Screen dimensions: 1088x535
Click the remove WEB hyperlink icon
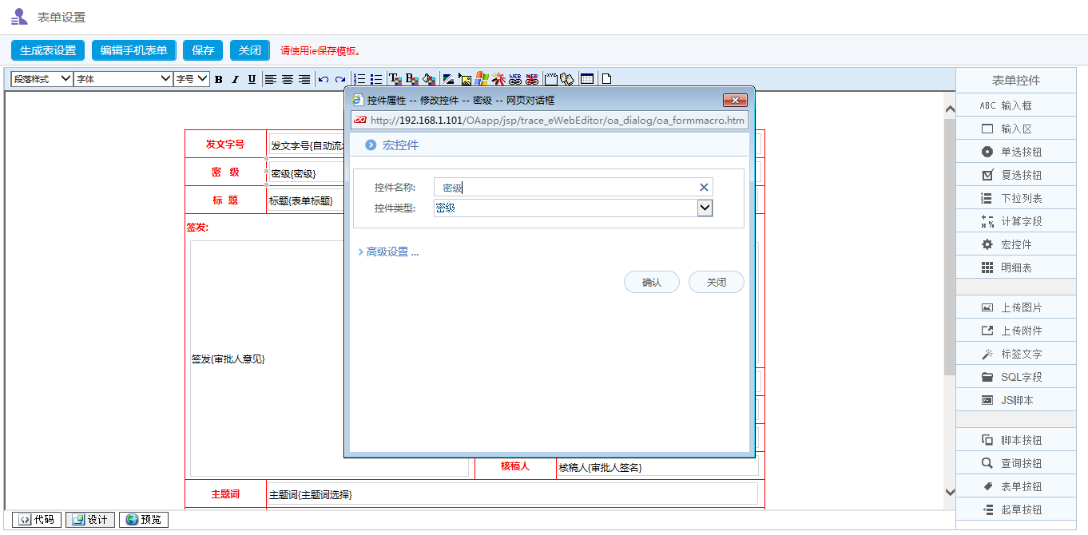pyautogui.click(x=532, y=78)
